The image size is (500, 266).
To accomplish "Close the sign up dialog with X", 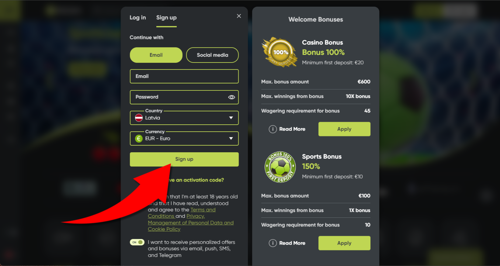I will (239, 16).
